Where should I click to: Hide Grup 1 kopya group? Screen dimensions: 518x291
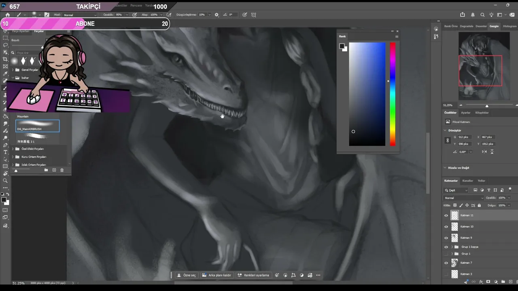tap(446, 247)
